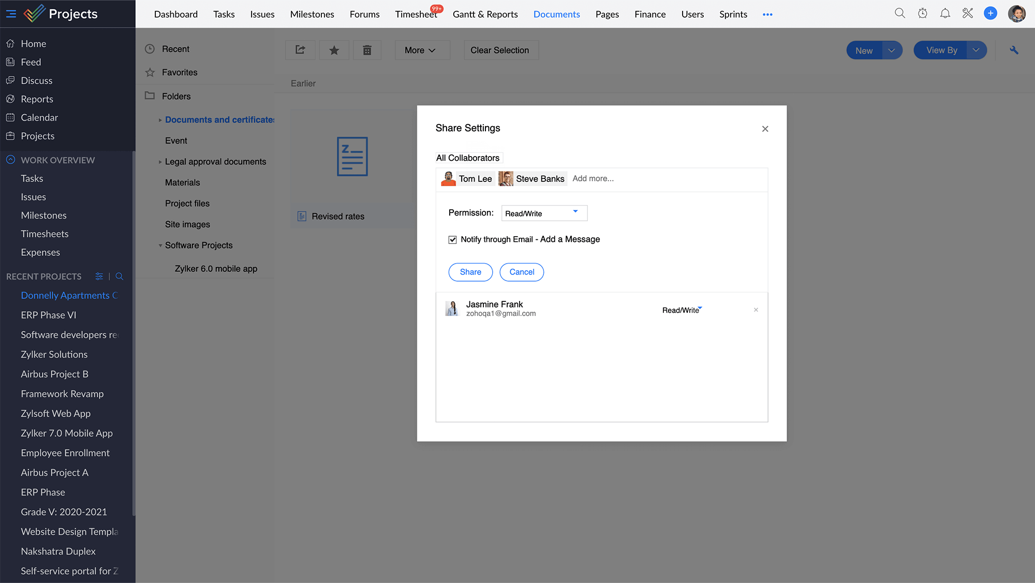The image size is (1035, 583).
Task: Expand Legal approval documents folder
Action: pyautogui.click(x=160, y=162)
